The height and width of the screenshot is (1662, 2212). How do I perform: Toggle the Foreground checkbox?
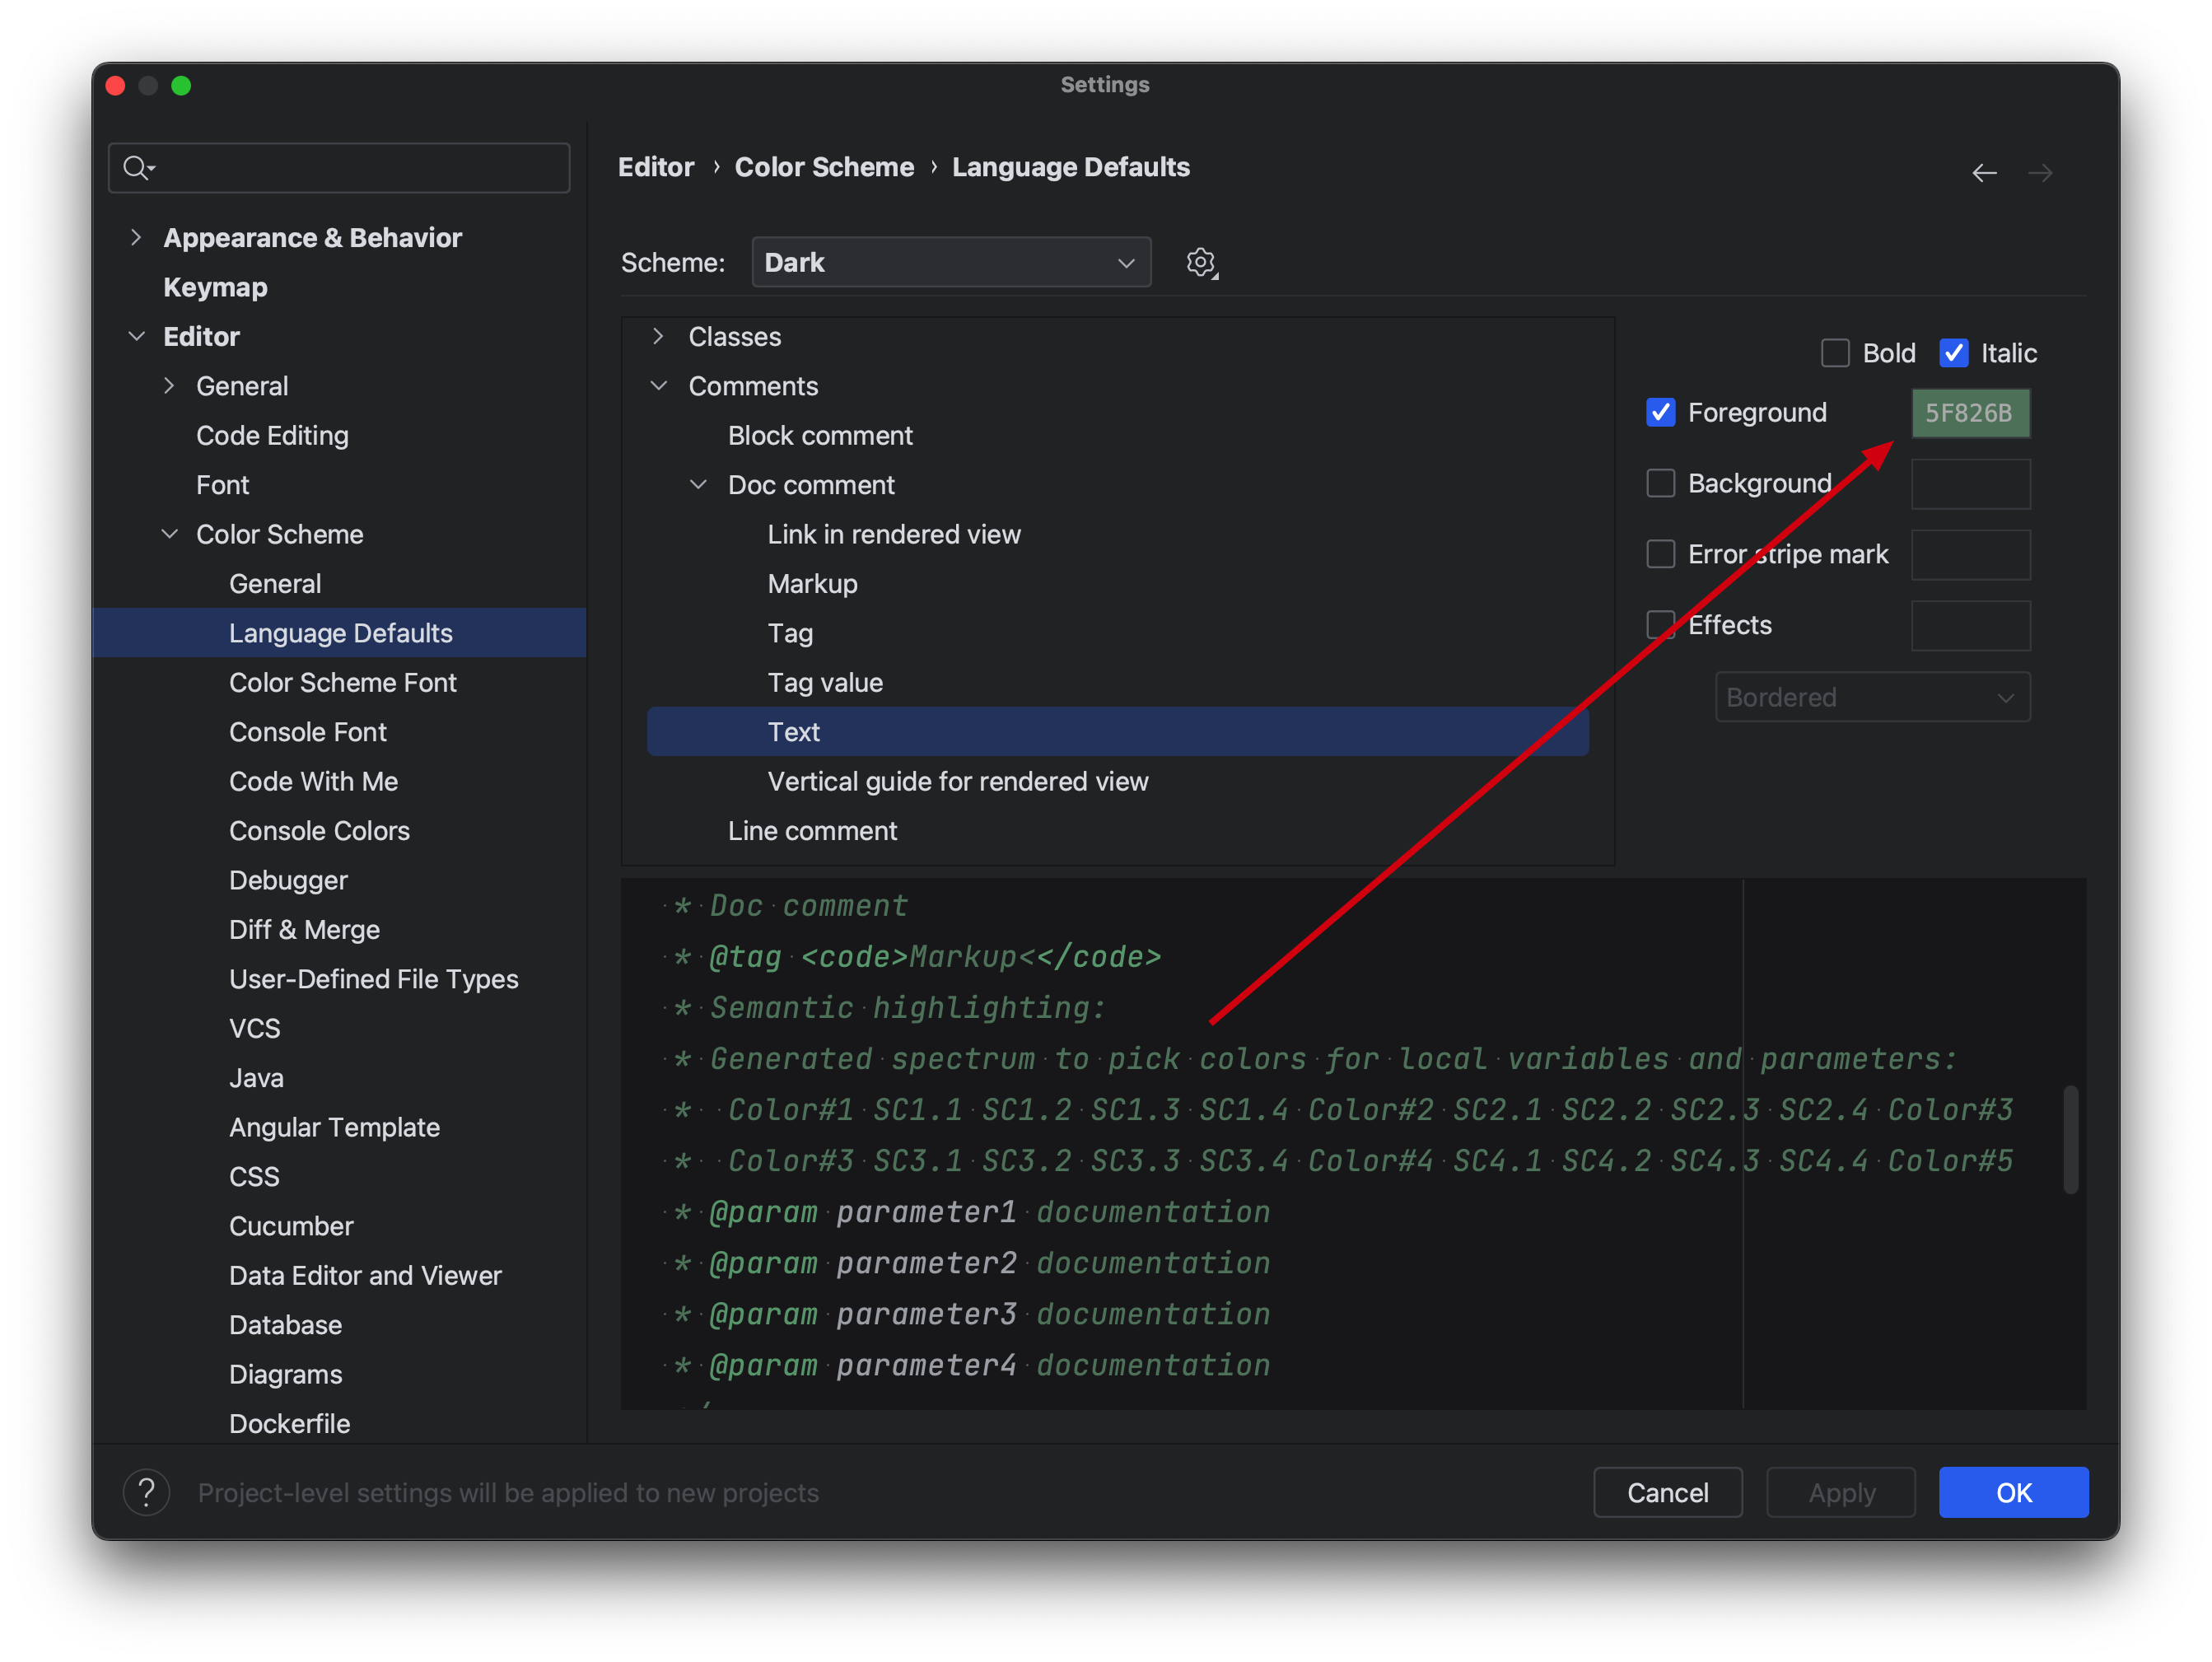[x=1661, y=412]
